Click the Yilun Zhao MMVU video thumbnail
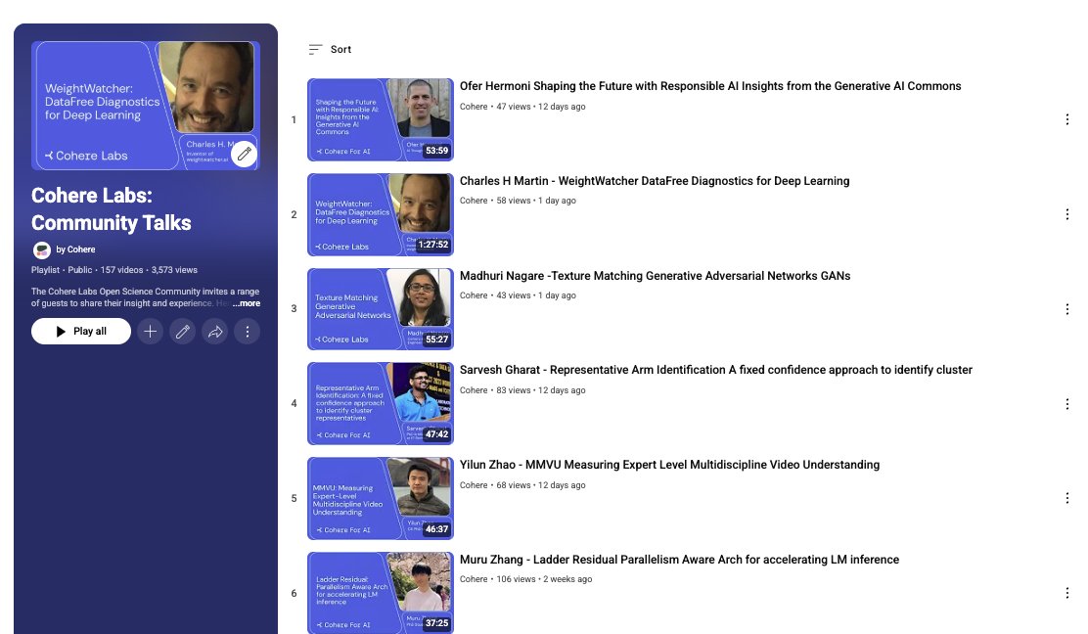 380,497
